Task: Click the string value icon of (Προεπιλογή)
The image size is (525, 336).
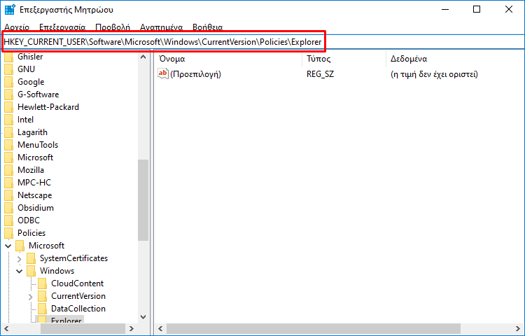Action: click(x=162, y=74)
